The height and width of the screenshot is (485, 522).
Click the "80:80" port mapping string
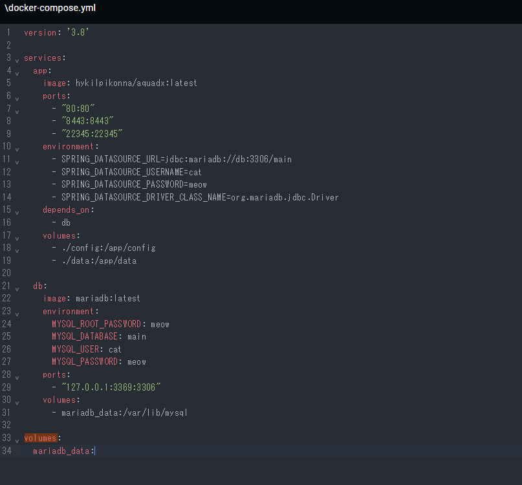coord(78,108)
